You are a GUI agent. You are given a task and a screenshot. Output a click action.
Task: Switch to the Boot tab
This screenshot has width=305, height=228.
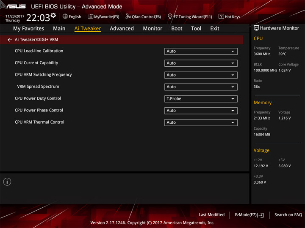tap(177, 29)
